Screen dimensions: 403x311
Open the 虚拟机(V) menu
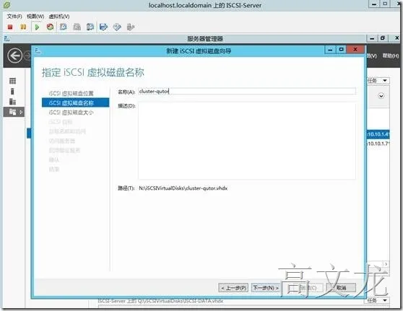(x=59, y=17)
